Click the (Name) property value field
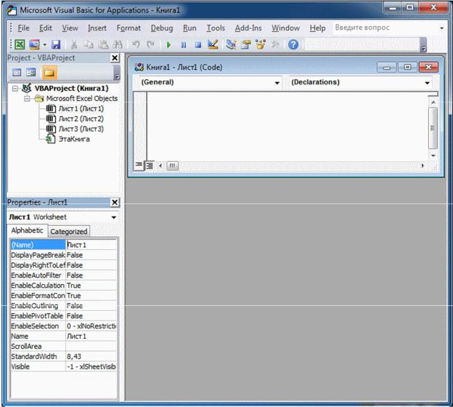The height and width of the screenshot is (407, 453). click(x=91, y=245)
